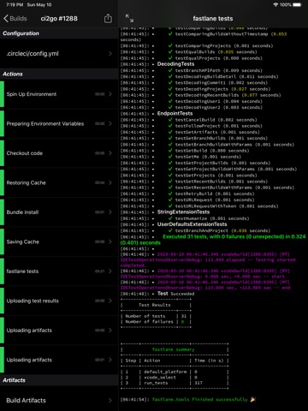Open .circleci/config.yml configuration
Image resolution: width=308 pixels, height=411 pixels.
click(x=59, y=54)
